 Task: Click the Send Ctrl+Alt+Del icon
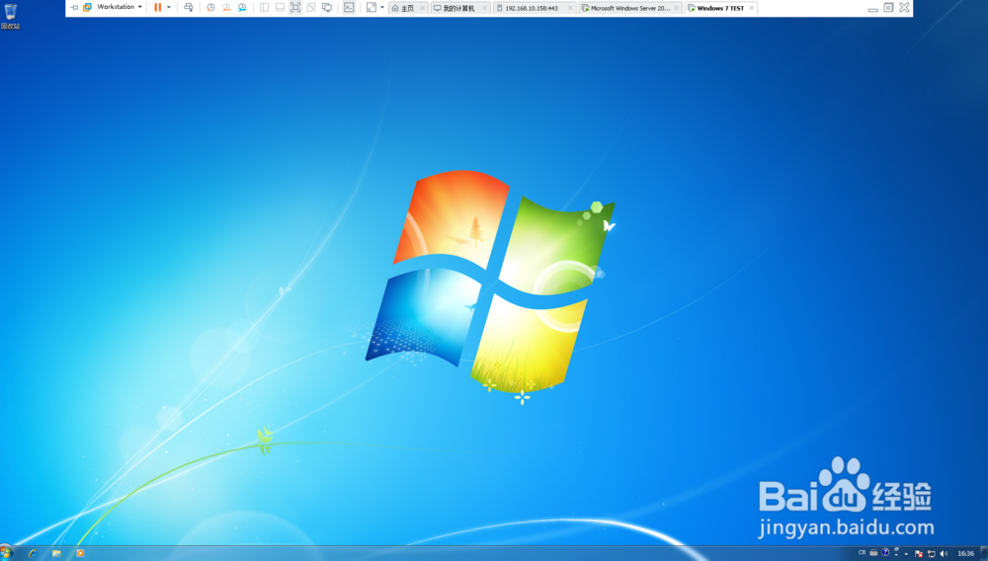pos(189,8)
